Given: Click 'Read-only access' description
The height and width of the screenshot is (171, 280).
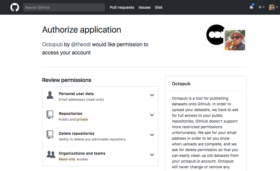Looking at the screenshot, I should pos(73,159).
